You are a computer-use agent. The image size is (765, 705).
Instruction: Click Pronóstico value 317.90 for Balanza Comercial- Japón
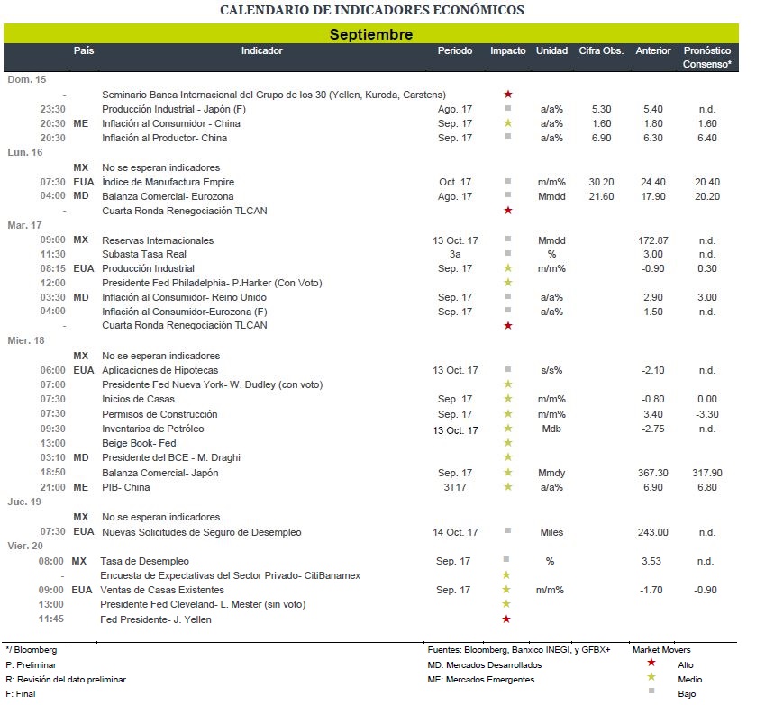click(x=707, y=473)
